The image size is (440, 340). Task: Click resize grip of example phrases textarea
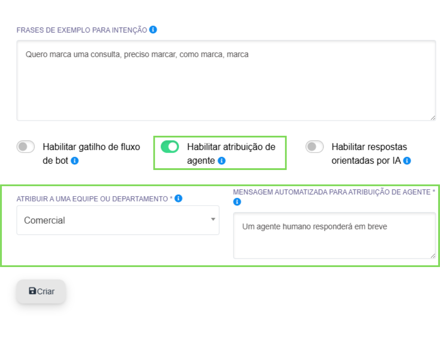[433, 117]
